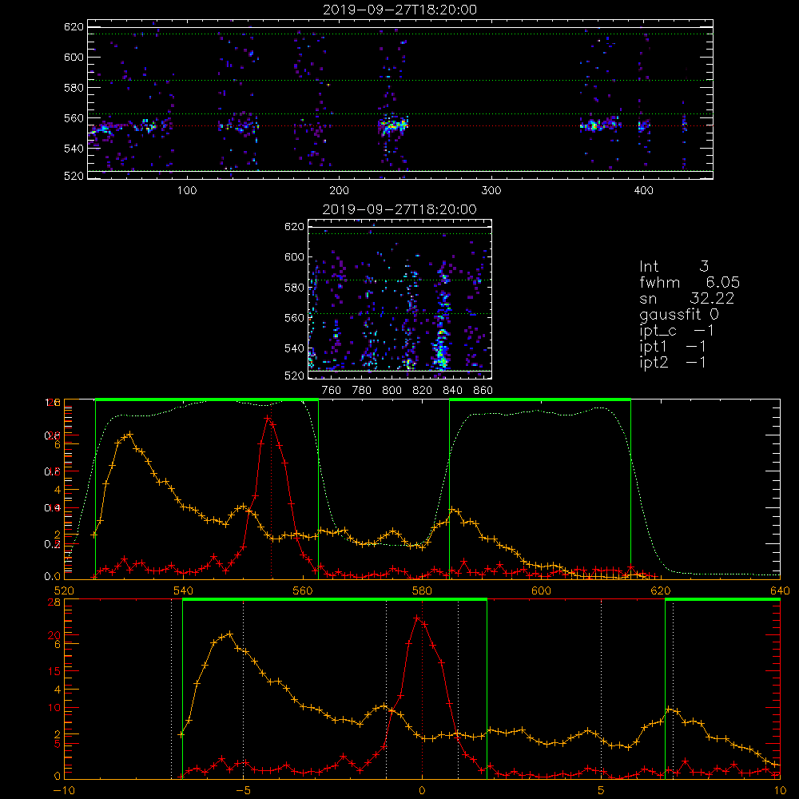Viewport: 799px width, 799px height.
Task: Click x-axis label 560 on third plot
Action: pos(303,590)
